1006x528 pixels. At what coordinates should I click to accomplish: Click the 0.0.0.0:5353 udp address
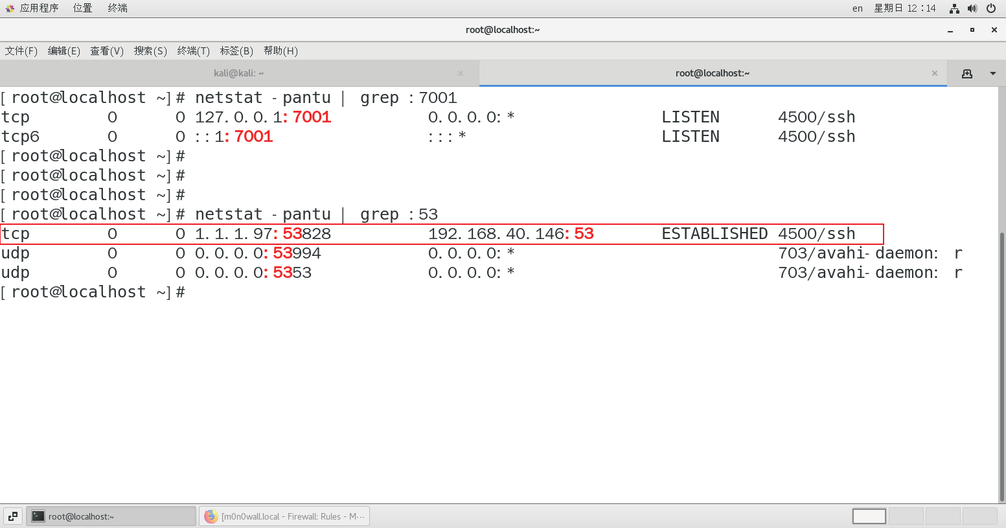253,273
